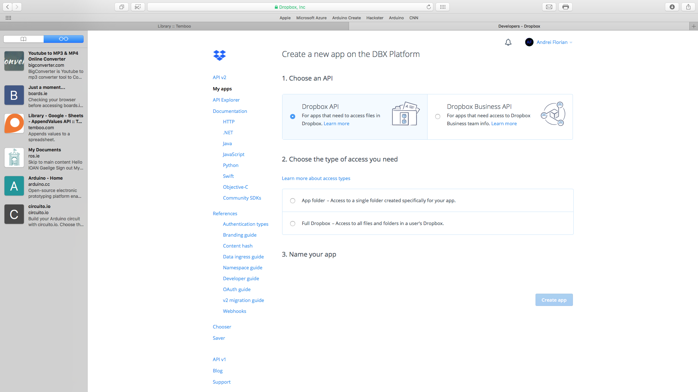Open the Hackster bookmark
This screenshot has width=698, height=392.
point(375,18)
